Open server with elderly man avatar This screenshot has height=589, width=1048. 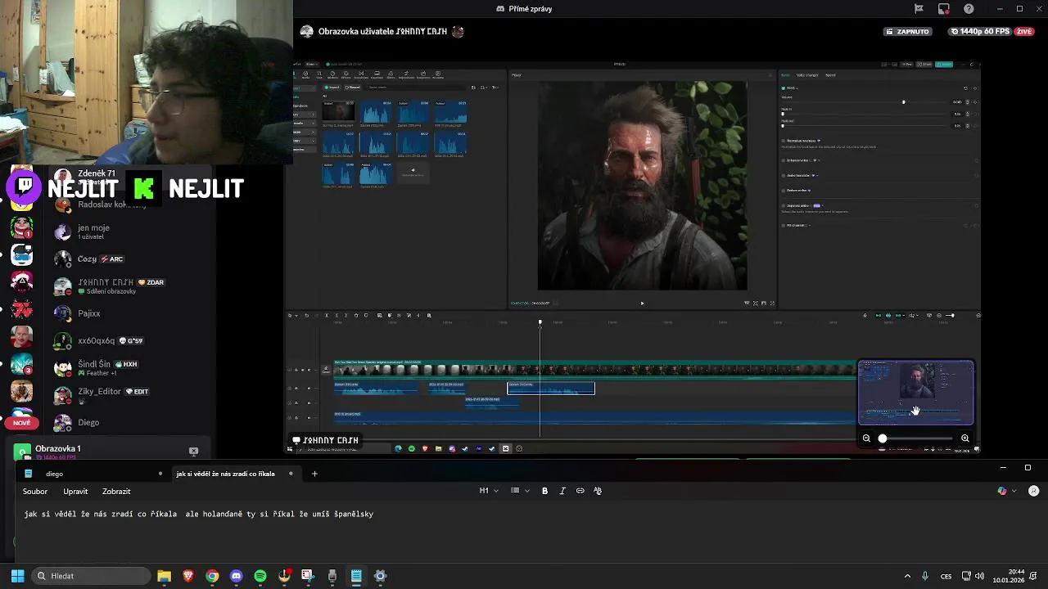tap(22, 337)
